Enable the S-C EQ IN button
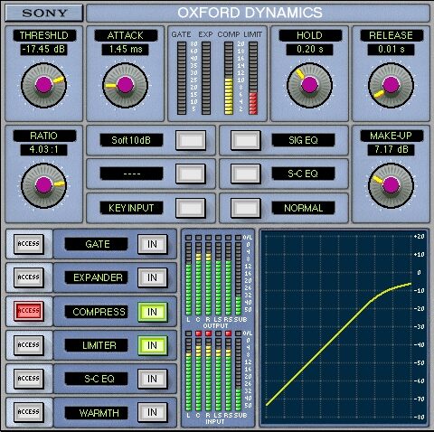 click(153, 379)
